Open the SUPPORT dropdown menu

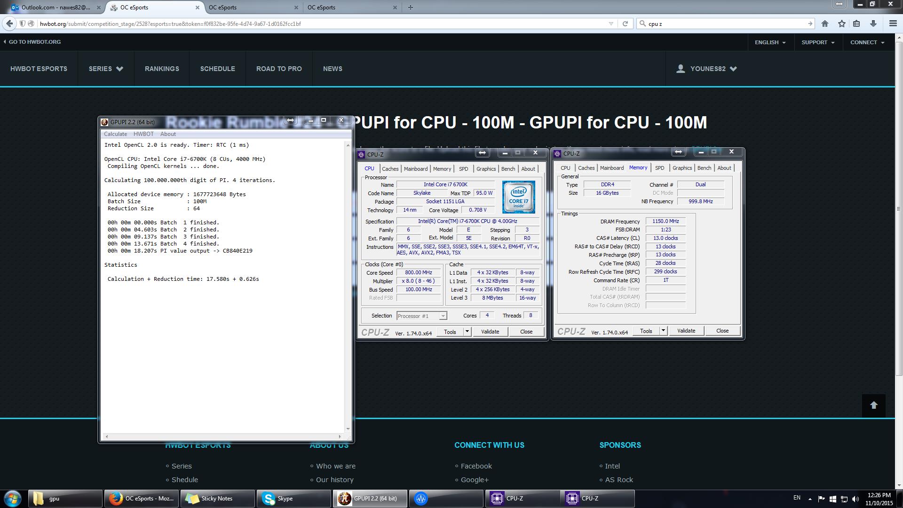coord(818,42)
